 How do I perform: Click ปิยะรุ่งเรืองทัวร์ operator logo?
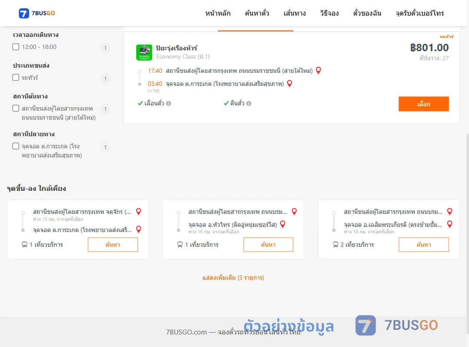[144, 52]
